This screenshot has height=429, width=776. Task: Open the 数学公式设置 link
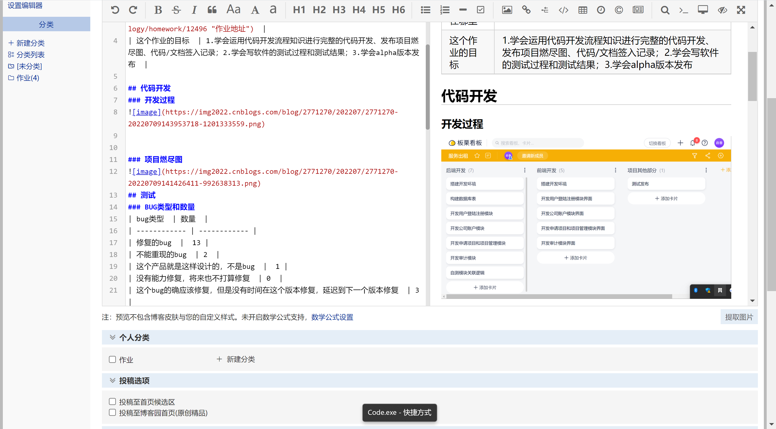tap(332, 317)
